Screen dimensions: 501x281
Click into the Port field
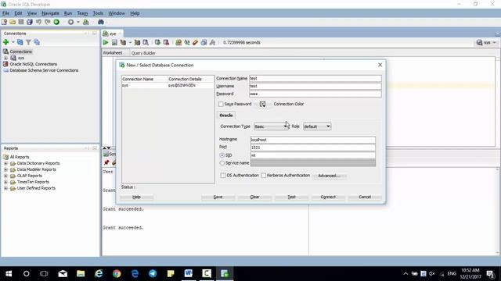[313, 148]
